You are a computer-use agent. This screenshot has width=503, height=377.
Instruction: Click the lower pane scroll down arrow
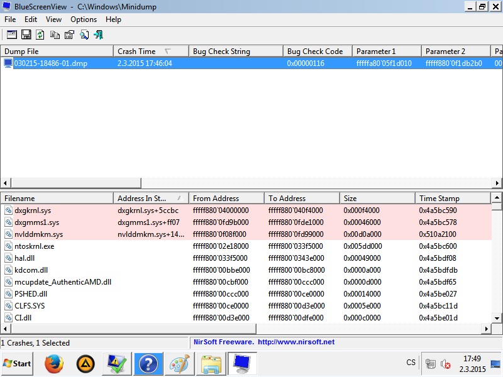coord(497,319)
